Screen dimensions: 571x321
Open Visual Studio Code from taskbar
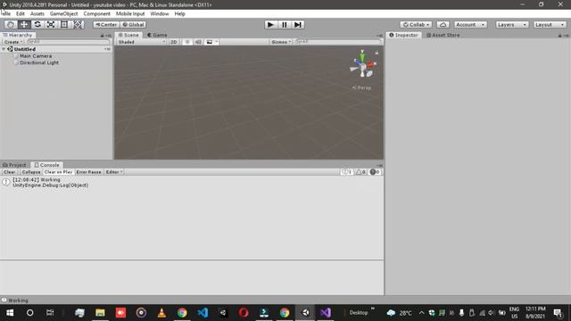tap(203, 313)
